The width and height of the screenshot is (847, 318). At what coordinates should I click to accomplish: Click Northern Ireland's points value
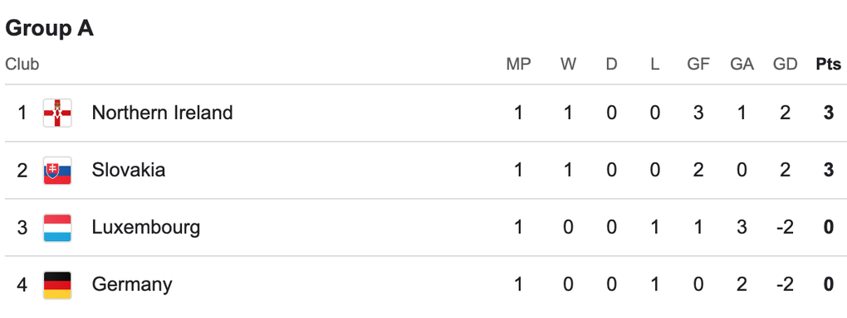(829, 113)
